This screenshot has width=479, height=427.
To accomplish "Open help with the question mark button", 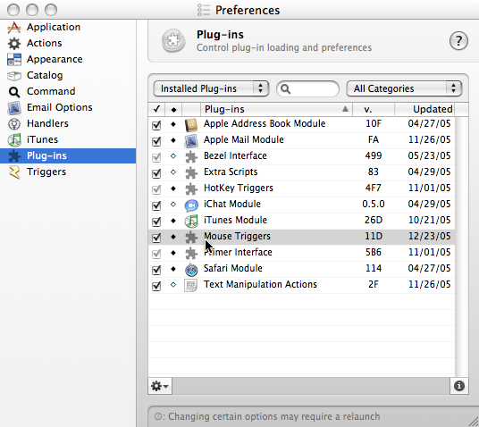I will [458, 40].
